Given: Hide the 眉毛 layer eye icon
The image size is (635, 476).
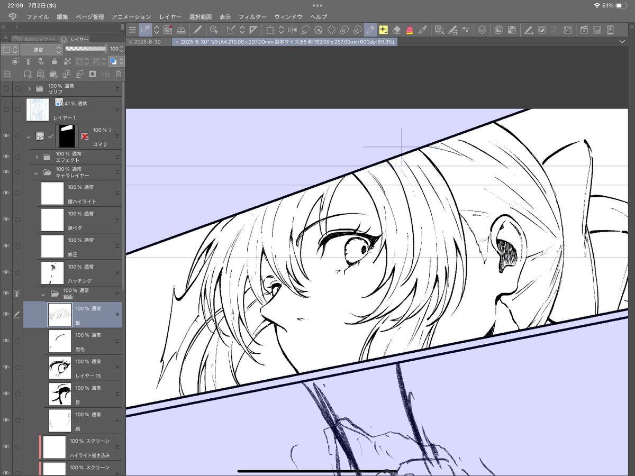Looking at the screenshot, I should pyautogui.click(x=6, y=341).
